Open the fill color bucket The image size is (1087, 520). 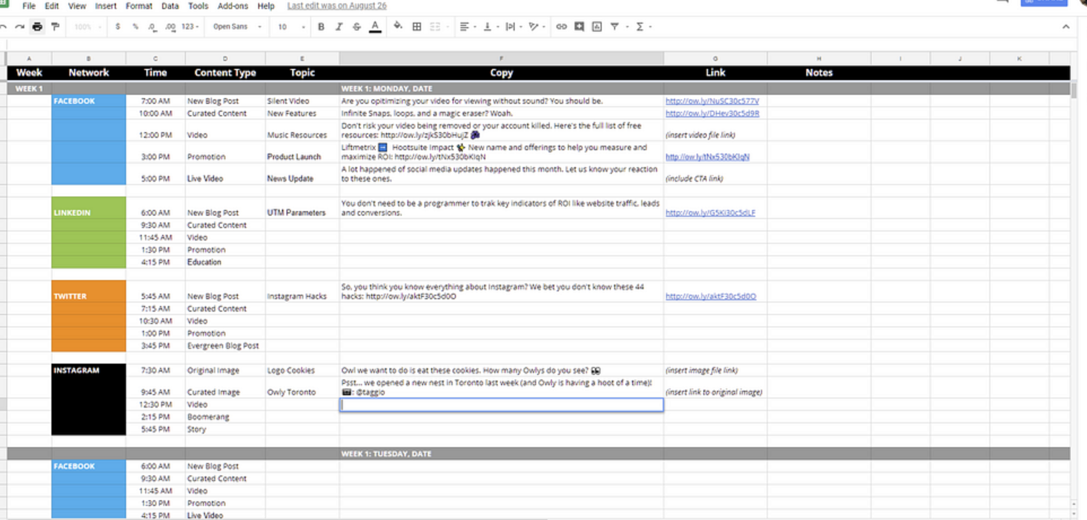(x=398, y=26)
